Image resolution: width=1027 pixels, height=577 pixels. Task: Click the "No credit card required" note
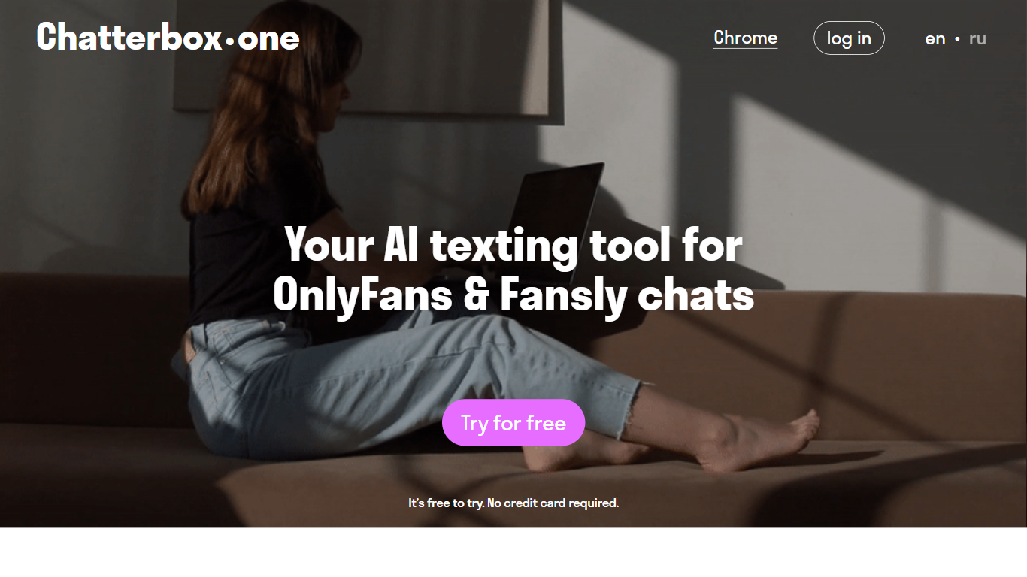click(x=553, y=503)
